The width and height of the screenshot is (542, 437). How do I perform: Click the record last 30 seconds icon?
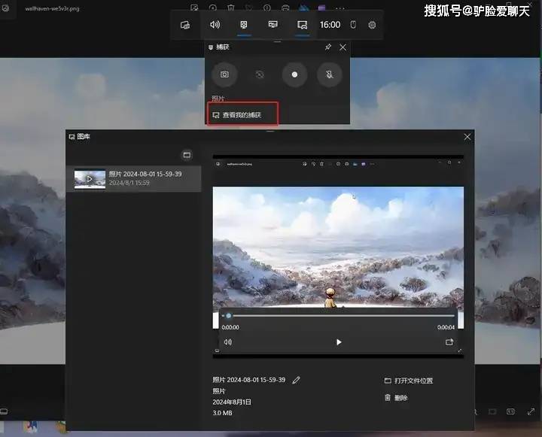click(260, 74)
